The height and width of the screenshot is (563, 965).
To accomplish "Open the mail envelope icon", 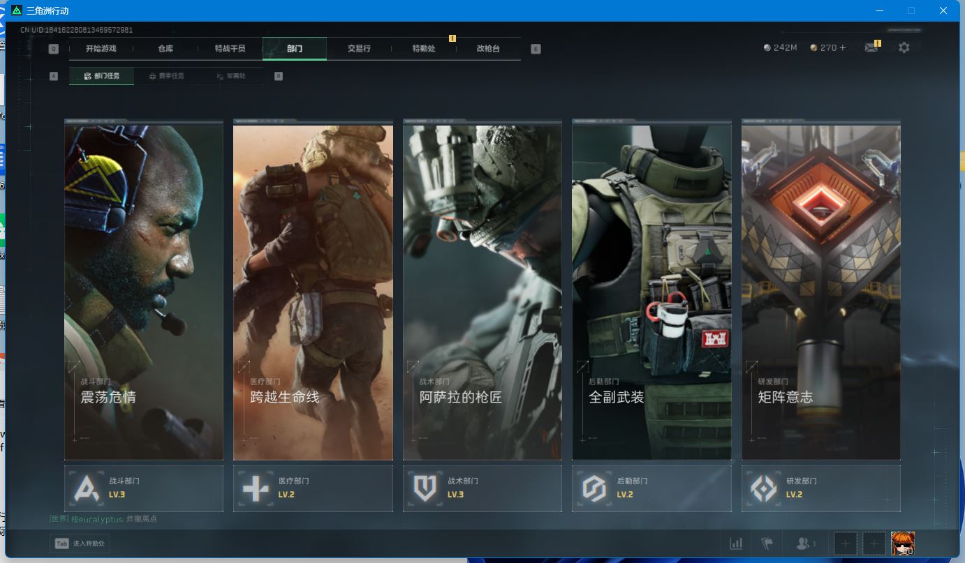I will tap(871, 47).
